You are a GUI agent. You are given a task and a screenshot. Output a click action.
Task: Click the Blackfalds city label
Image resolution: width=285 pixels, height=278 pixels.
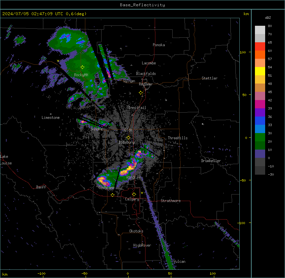coord(146,74)
